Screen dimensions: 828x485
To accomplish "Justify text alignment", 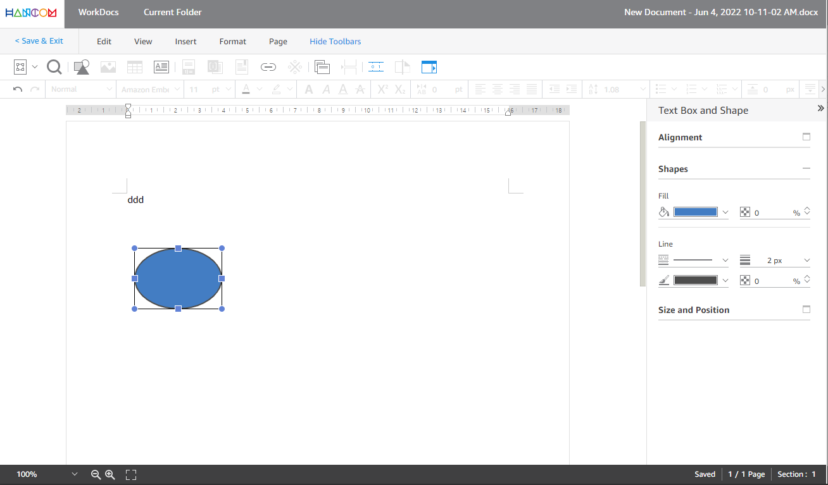I will click(x=532, y=89).
